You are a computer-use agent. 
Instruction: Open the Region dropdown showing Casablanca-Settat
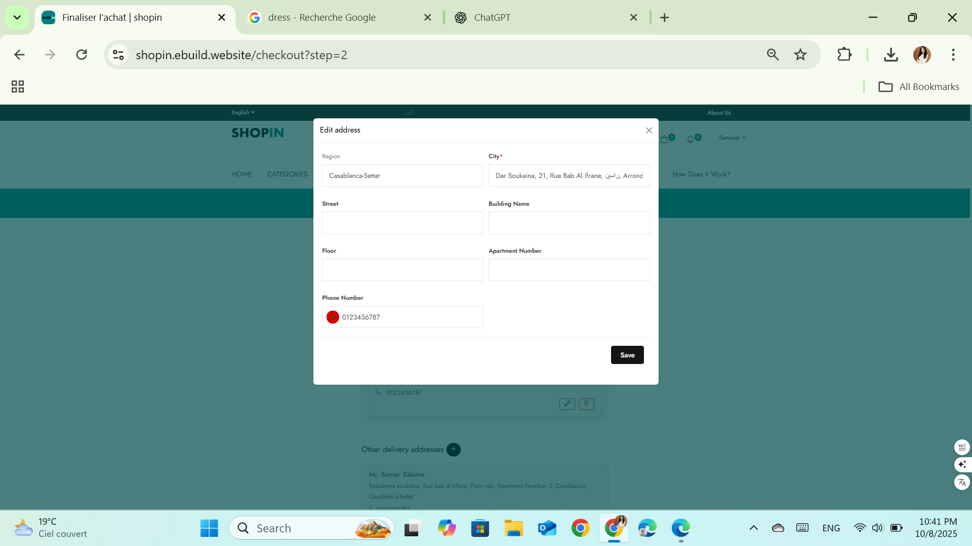click(x=402, y=176)
